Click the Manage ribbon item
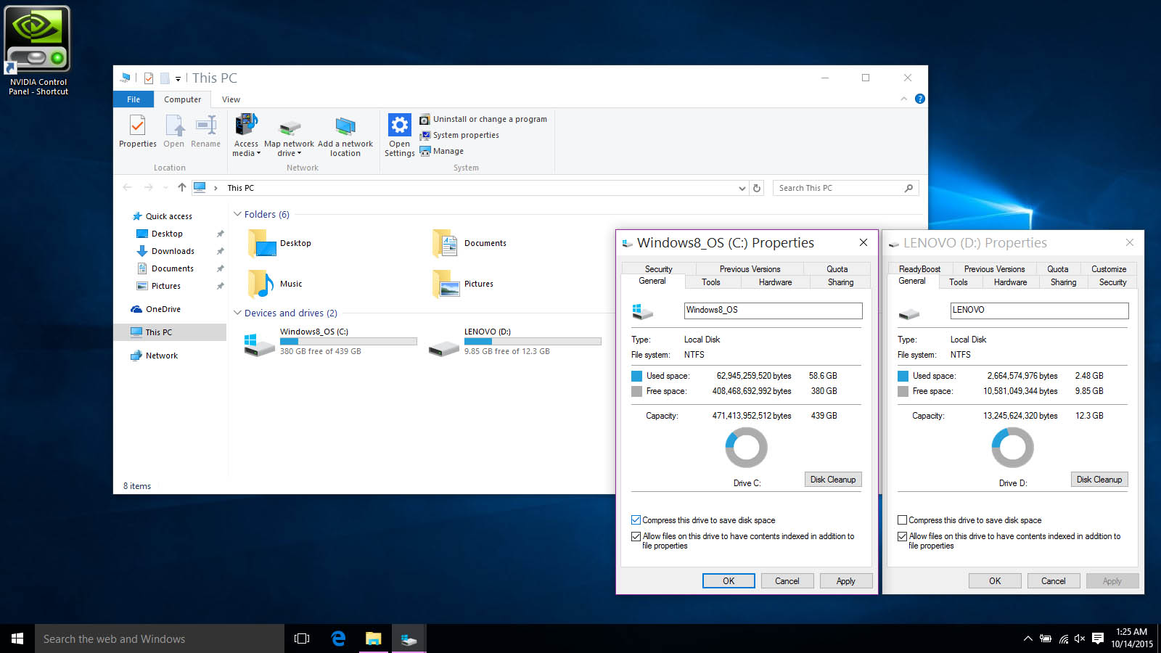Image resolution: width=1161 pixels, height=653 pixels. pyautogui.click(x=441, y=151)
